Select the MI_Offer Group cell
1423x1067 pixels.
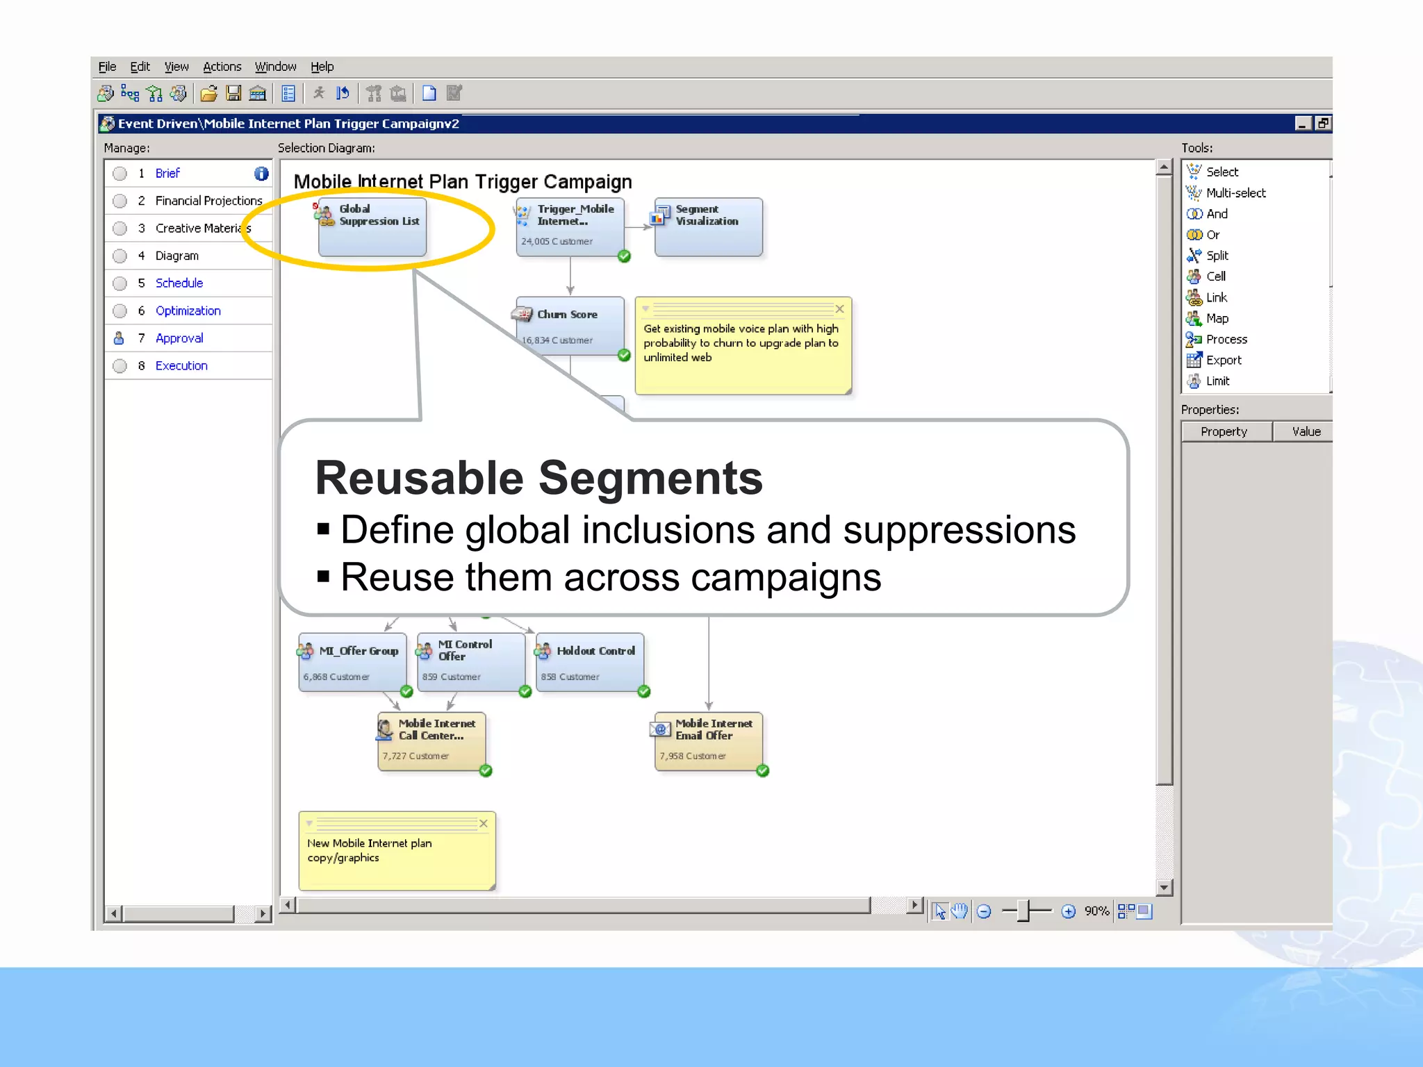click(352, 662)
